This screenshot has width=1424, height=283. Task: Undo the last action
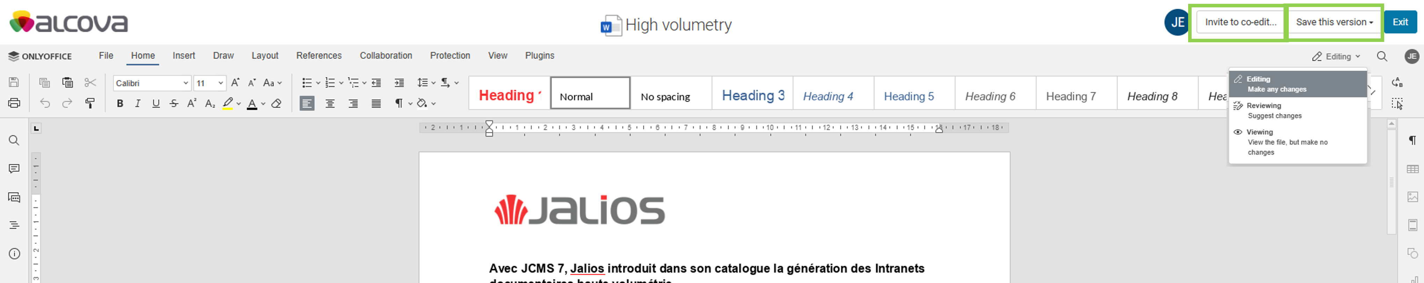click(45, 103)
